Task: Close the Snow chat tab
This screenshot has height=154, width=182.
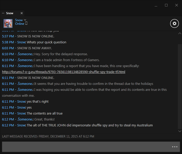Action: (22, 13)
